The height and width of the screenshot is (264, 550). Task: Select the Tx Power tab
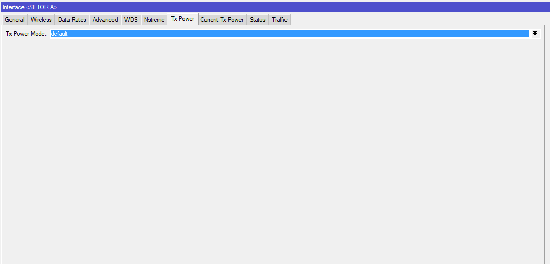click(183, 19)
